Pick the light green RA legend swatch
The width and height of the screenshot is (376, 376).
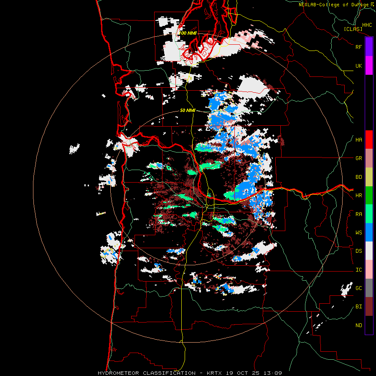(x=369, y=214)
